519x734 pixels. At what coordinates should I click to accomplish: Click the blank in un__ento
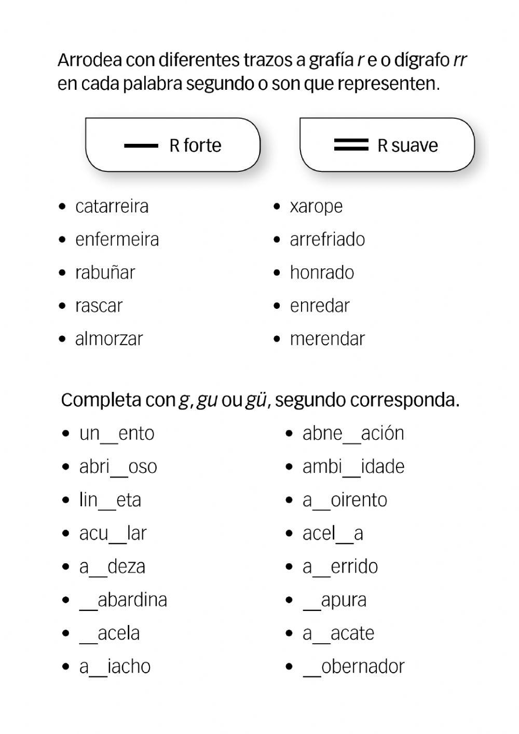[x=109, y=435]
